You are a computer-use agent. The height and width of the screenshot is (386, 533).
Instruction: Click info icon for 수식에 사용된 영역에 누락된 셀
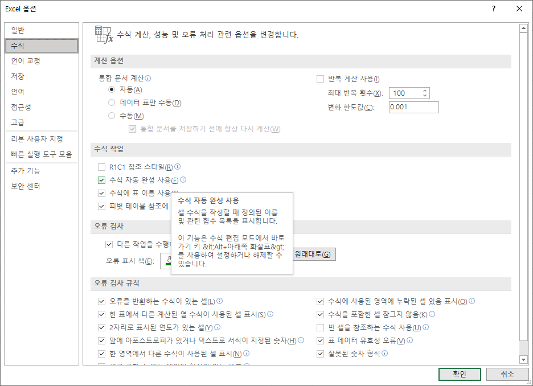[x=472, y=301]
